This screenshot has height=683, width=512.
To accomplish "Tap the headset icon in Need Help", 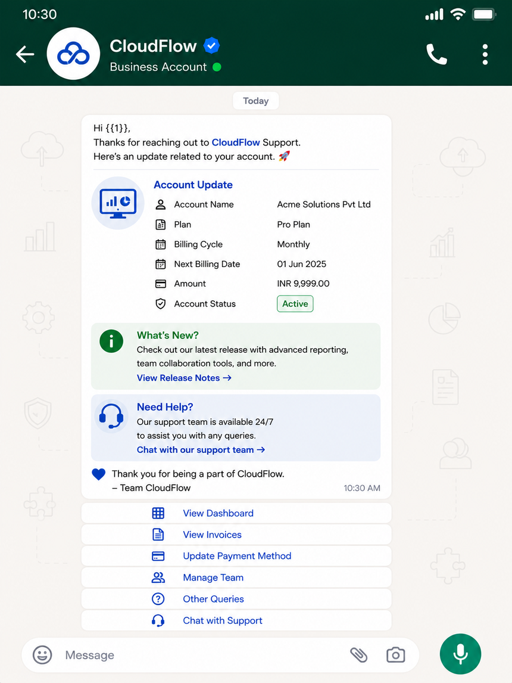I will 111,416.
